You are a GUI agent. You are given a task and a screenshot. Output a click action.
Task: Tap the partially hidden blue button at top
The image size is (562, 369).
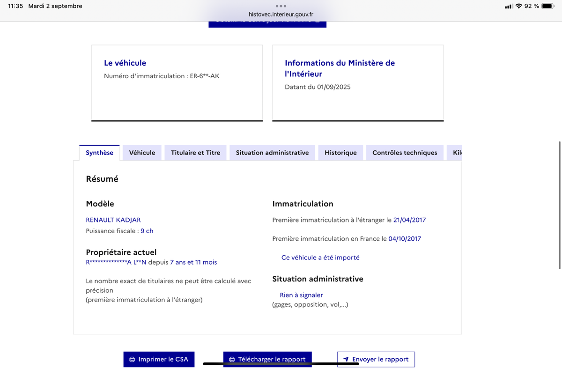(267, 24)
